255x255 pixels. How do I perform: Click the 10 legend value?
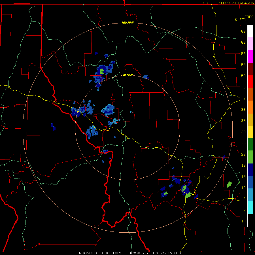(x=243, y=188)
